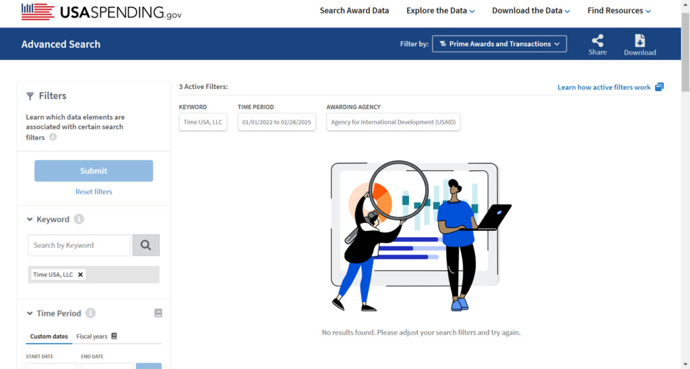Image resolution: width=690 pixels, height=369 pixels.
Task: Click the No results found message
Action: (x=421, y=333)
